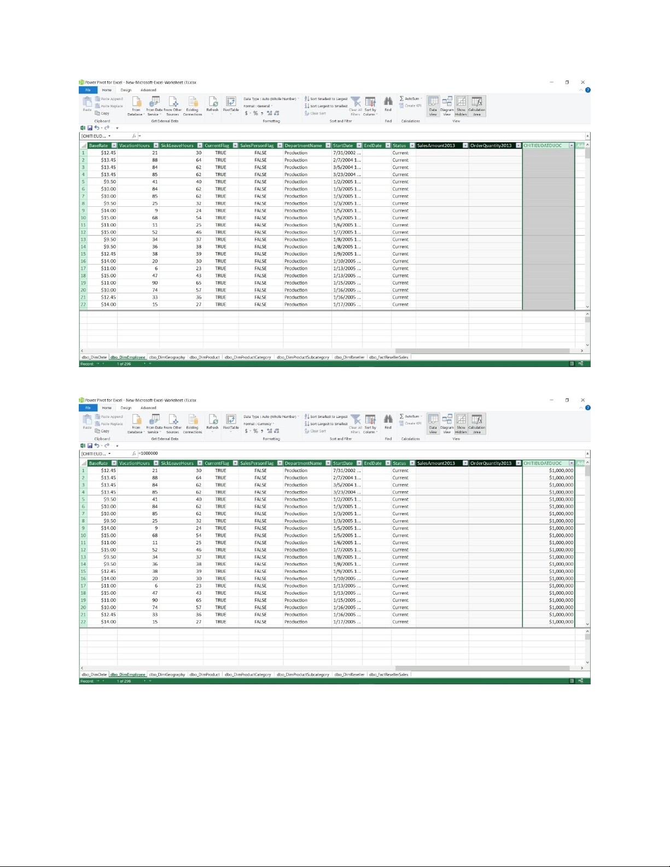Click Sort Largest to Smallest in lower window

coord(328,424)
